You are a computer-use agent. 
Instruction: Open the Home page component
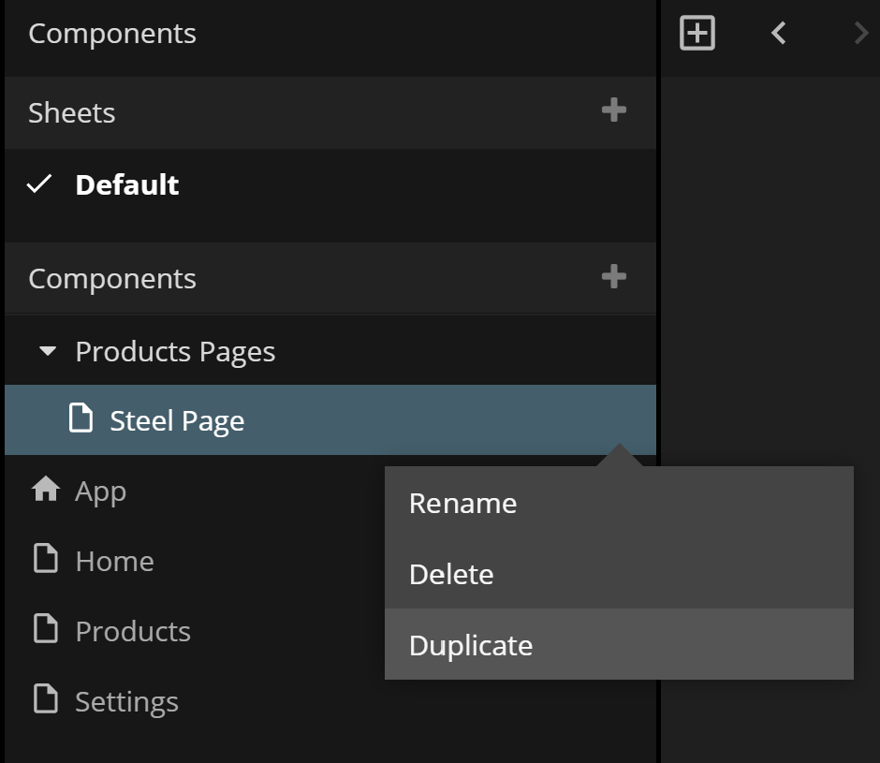[x=114, y=561]
